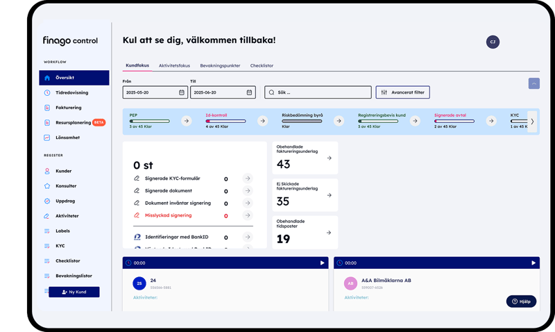The image size is (555, 332).
Task: Click the Id-kontroll progress bar
Action: tap(226, 121)
